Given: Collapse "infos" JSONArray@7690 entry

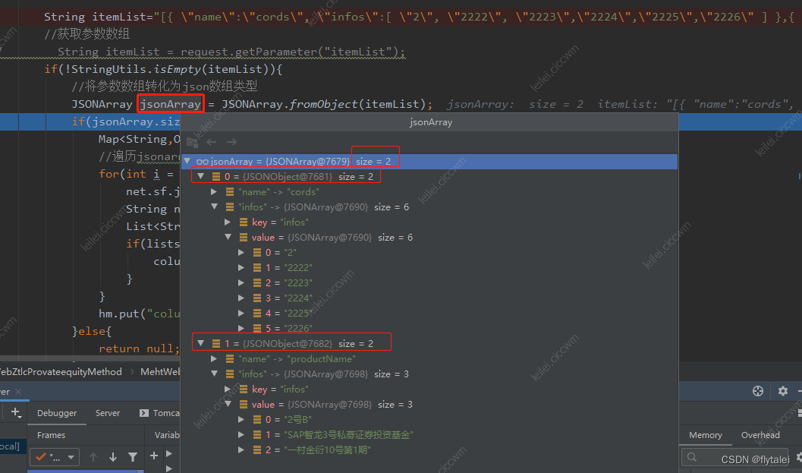Looking at the screenshot, I should (x=215, y=207).
